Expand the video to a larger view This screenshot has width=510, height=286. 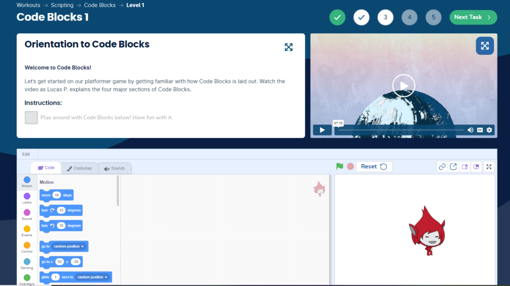[485, 46]
